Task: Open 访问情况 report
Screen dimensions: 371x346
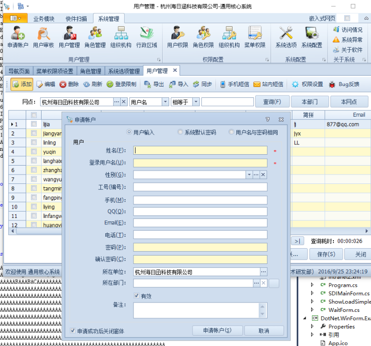Action: point(348,30)
